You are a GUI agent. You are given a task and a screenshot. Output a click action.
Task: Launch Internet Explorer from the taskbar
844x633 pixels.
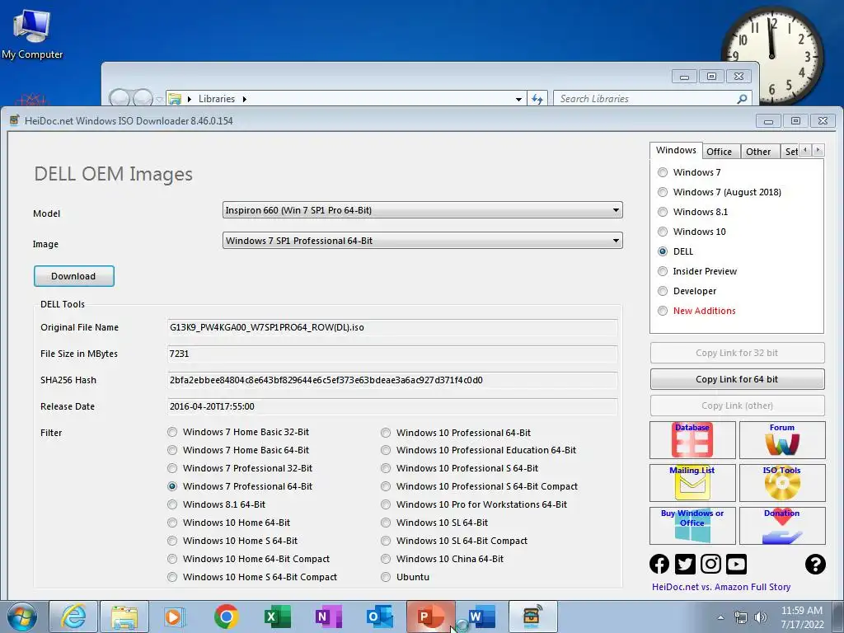coord(73,617)
